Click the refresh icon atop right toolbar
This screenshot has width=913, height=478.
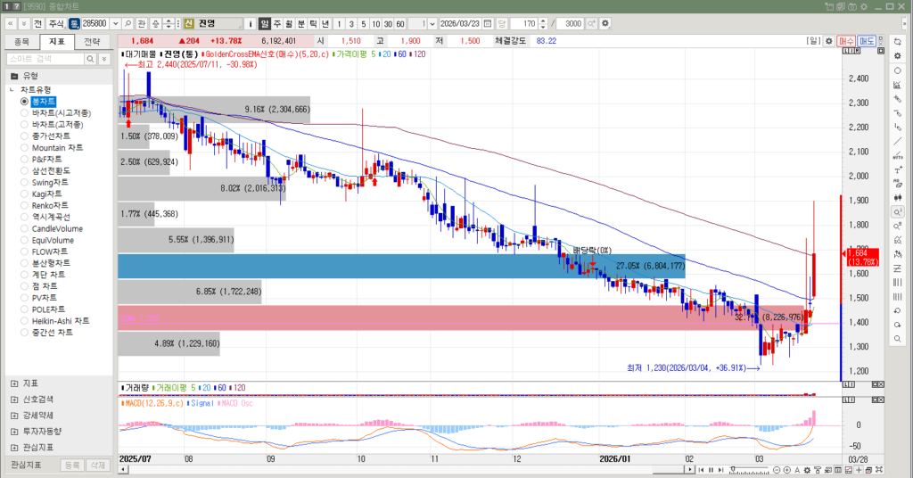click(898, 41)
